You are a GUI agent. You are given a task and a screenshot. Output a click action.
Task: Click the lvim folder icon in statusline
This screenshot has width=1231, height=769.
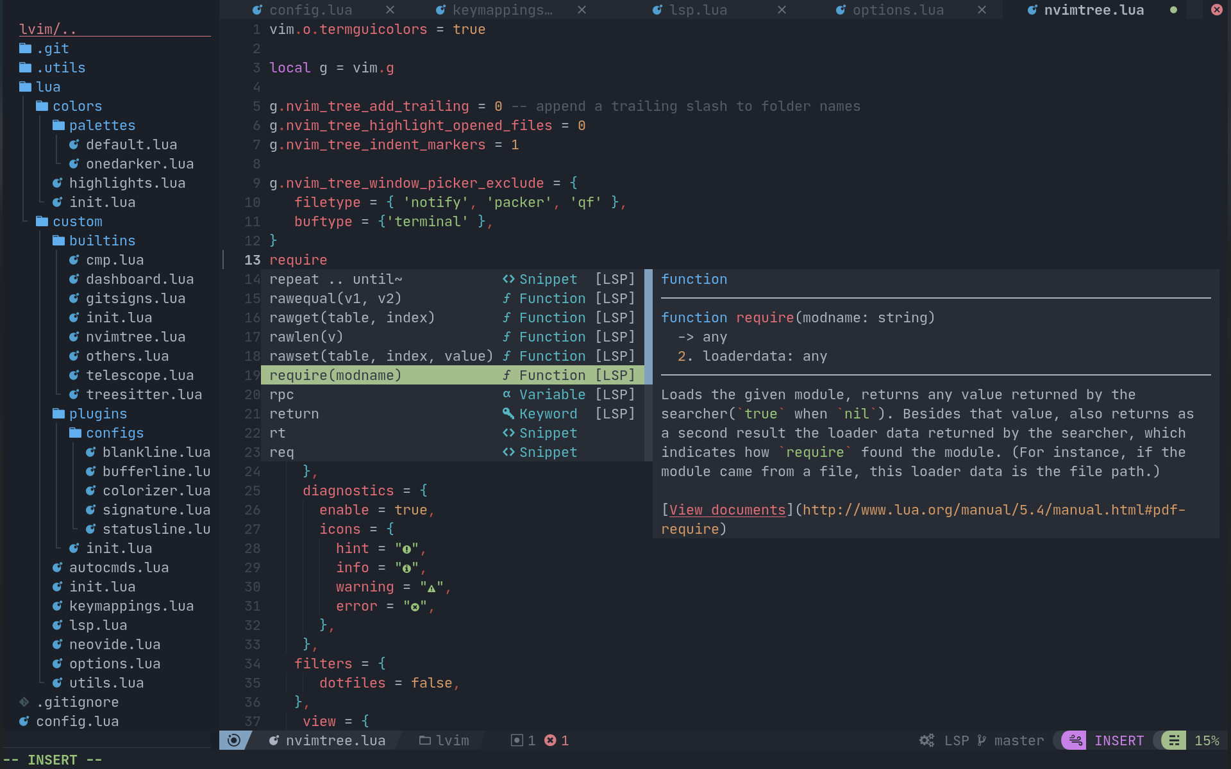pyautogui.click(x=424, y=741)
